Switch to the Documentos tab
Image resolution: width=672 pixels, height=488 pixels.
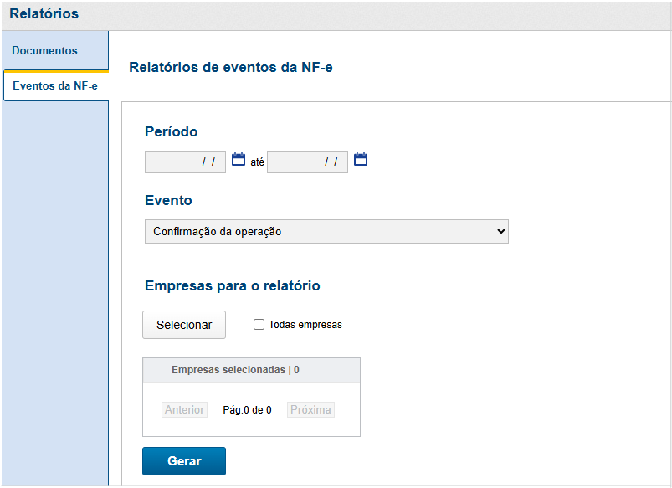tap(45, 51)
